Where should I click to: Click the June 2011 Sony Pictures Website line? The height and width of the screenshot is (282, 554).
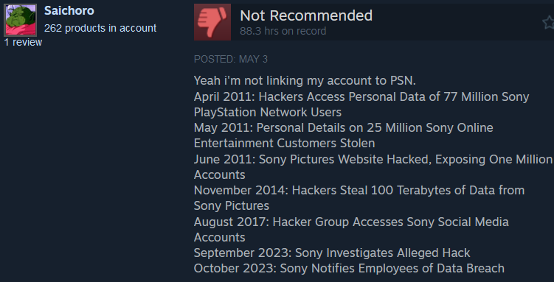[373, 159]
